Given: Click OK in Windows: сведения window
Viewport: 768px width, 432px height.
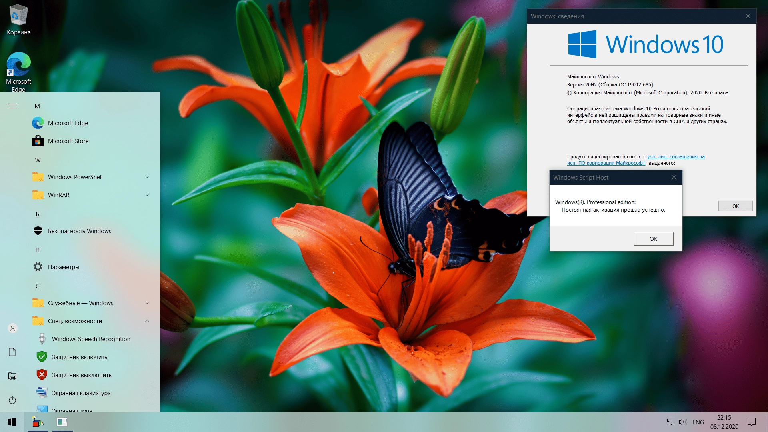Looking at the screenshot, I should point(735,206).
